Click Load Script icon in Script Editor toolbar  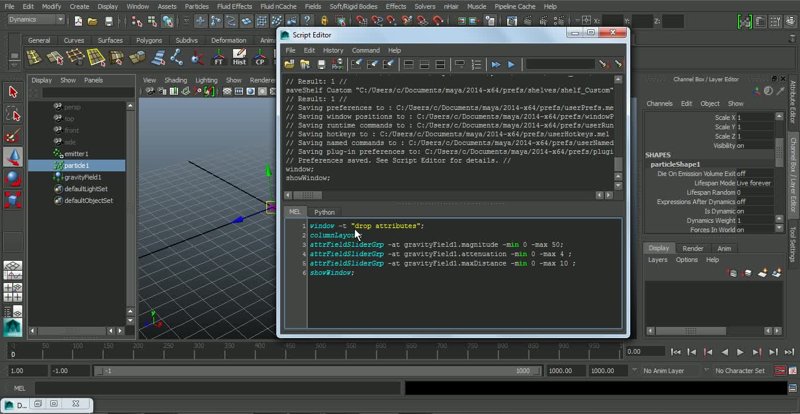[289, 64]
